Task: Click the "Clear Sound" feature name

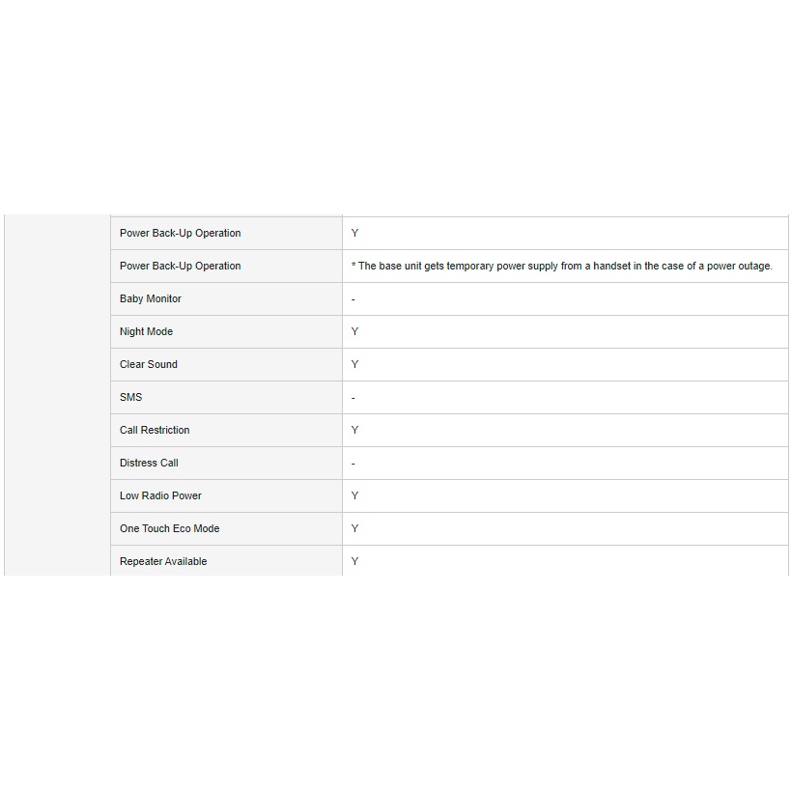Action: pyautogui.click(x=149, y=365)
